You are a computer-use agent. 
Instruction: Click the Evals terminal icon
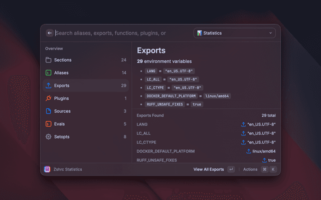(x=49, y=124)
